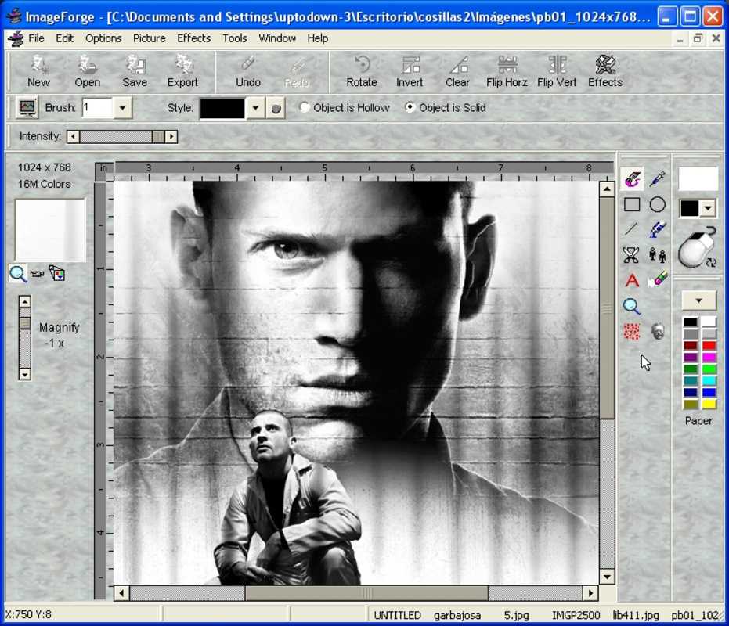The width and height of the screenshot is (729, 626).
Task: Click the Intensity slider left arrow
Action: (x=73, y=137)
